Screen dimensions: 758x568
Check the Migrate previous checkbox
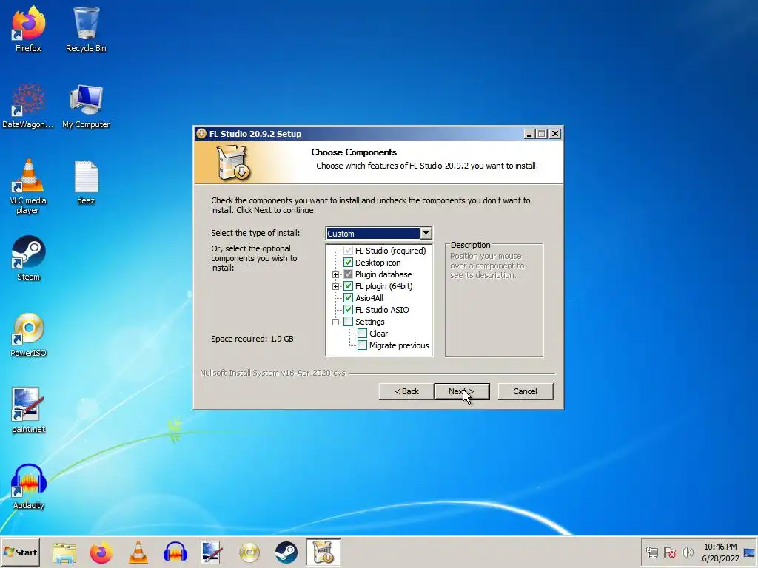coord(362,345)
